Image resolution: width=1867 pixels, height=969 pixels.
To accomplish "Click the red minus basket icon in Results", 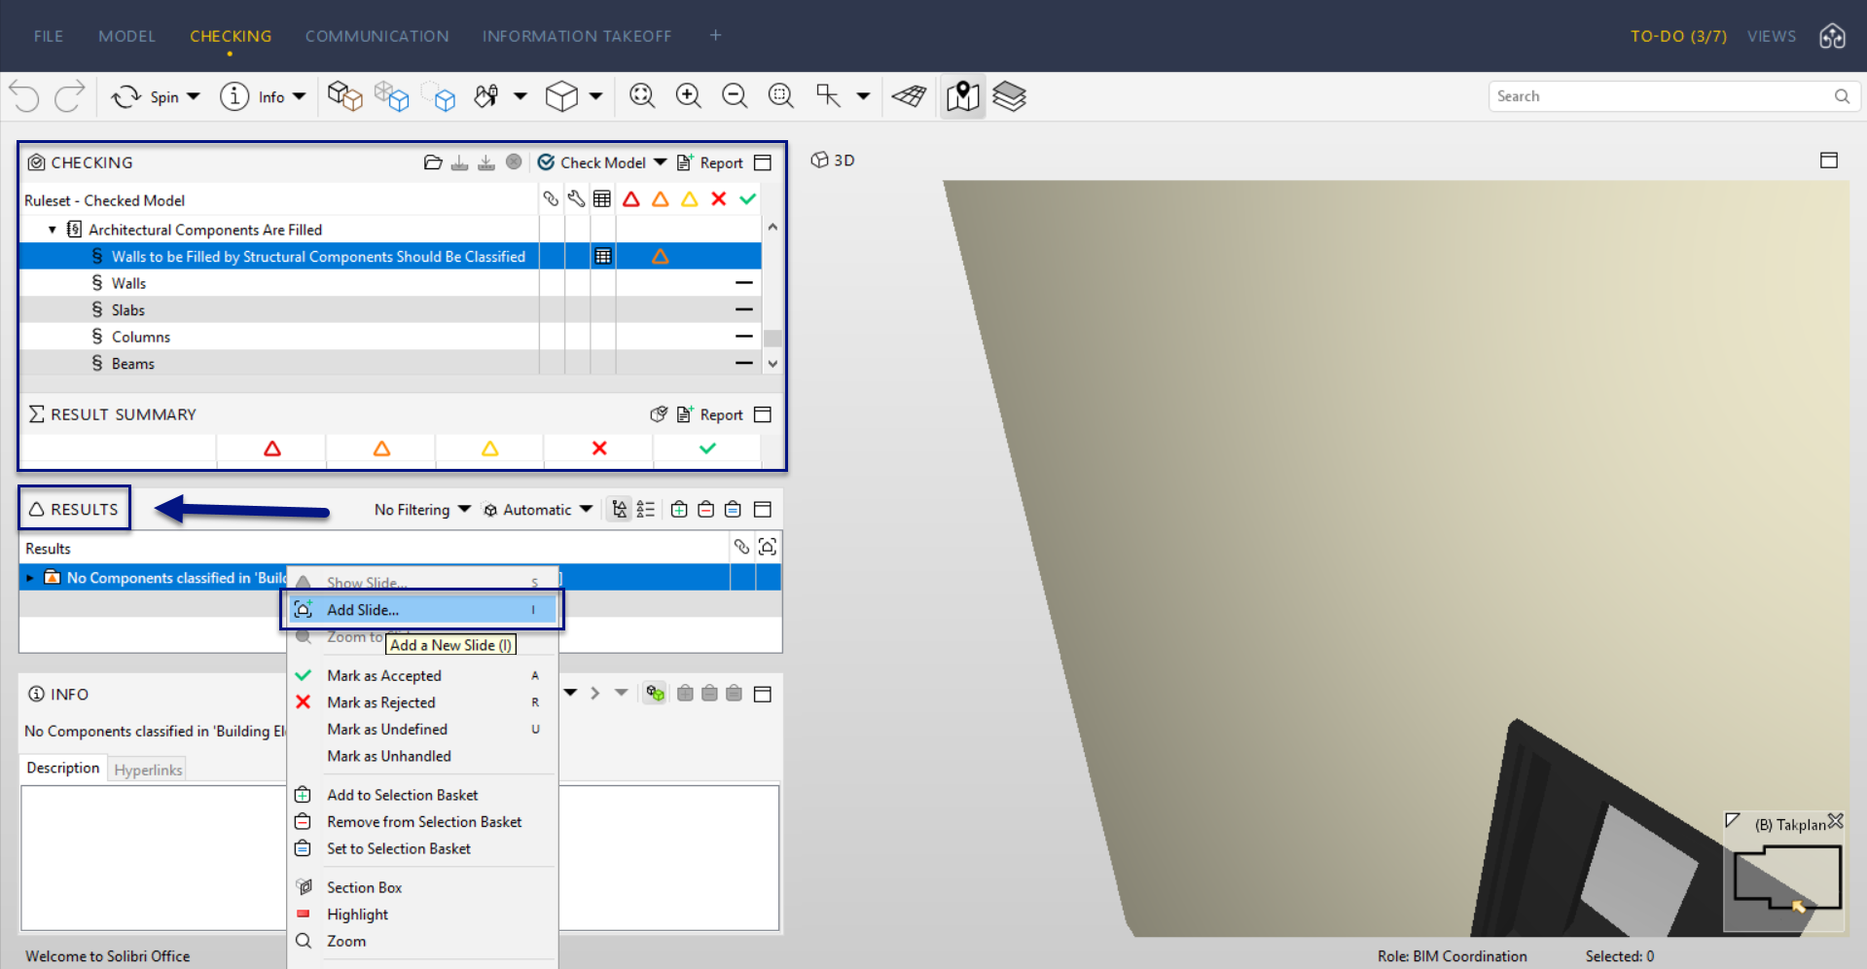I will point(706,510).
